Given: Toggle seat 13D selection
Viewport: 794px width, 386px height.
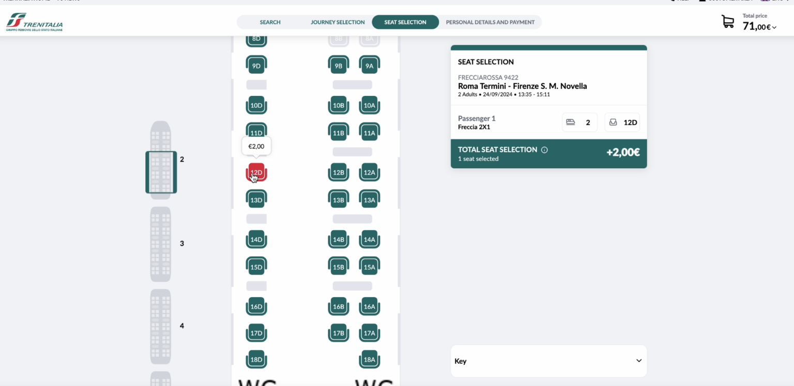Looking at the screenshot, I should [x=256, y=199].
